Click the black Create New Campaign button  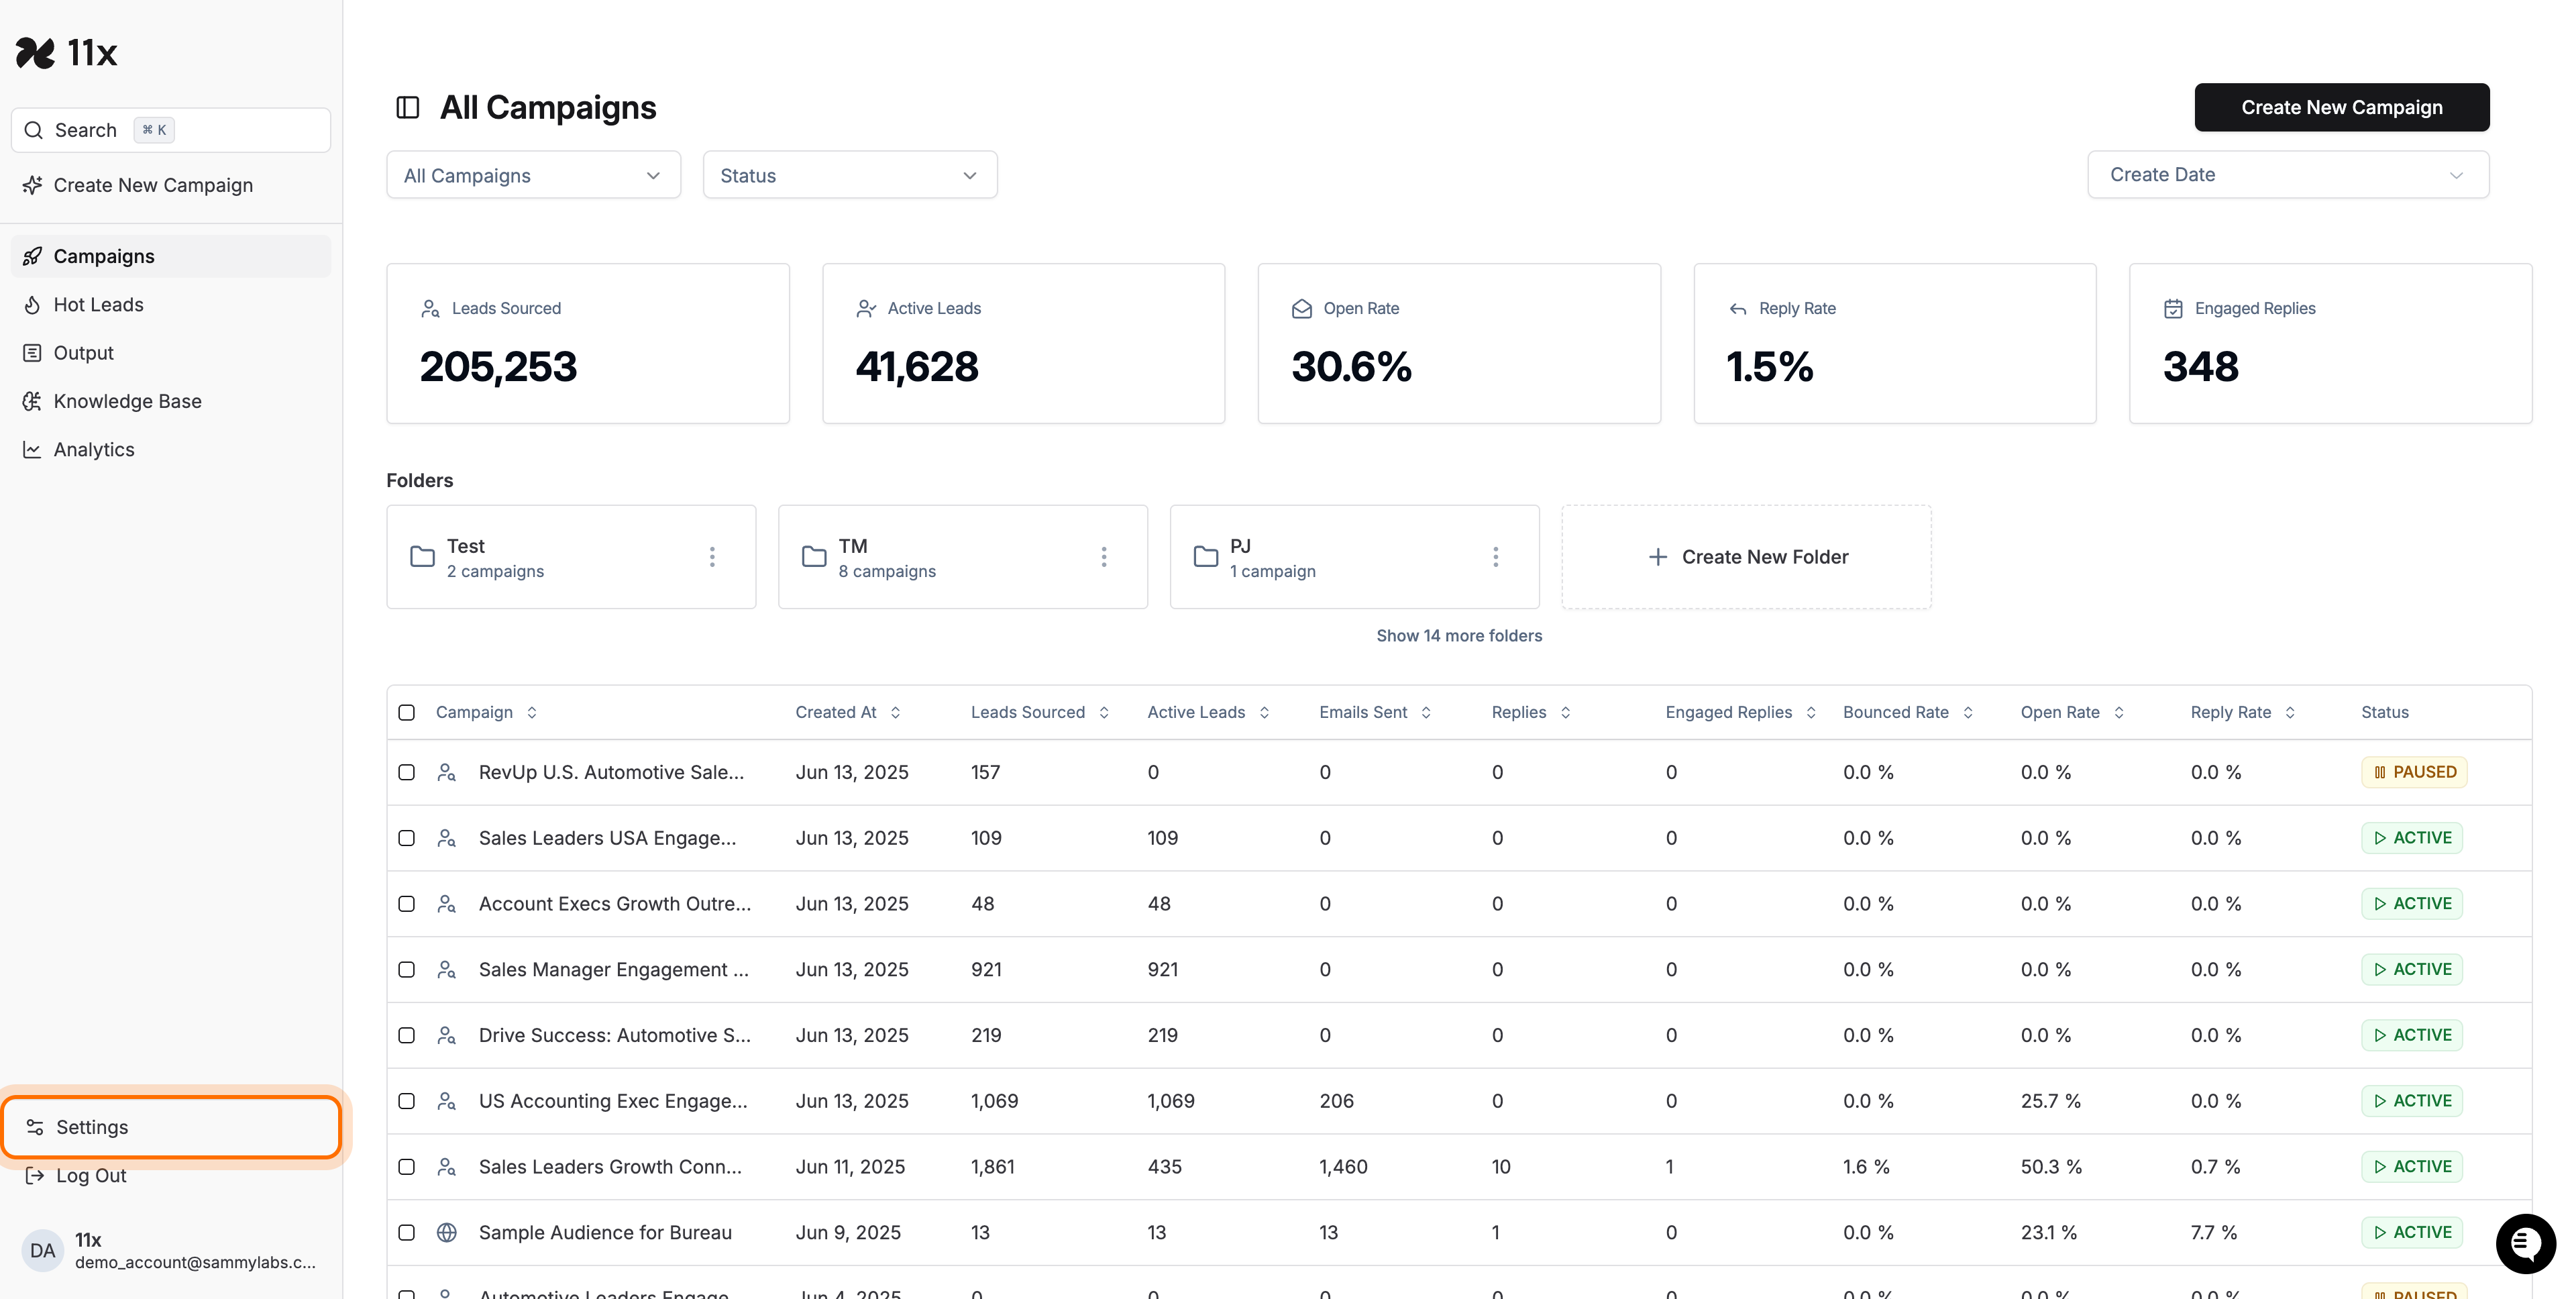2341,107
